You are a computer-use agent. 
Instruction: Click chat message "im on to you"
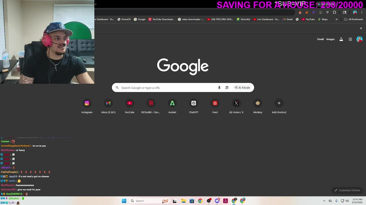tap(39, 146)
